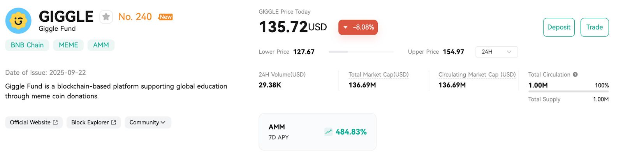Viewport: 623px width, 161px height.
Task: Toggle the favorite star for GIGGLE
Action: pyautogui.click(x=106, y=17)
